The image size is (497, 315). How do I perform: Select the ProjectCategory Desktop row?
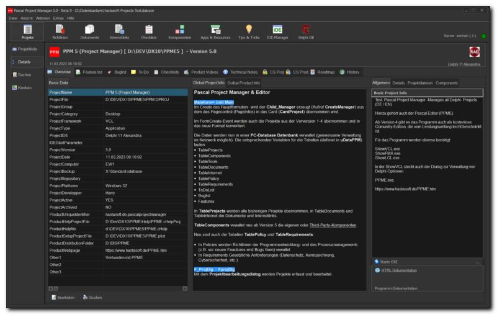(118, 113)
